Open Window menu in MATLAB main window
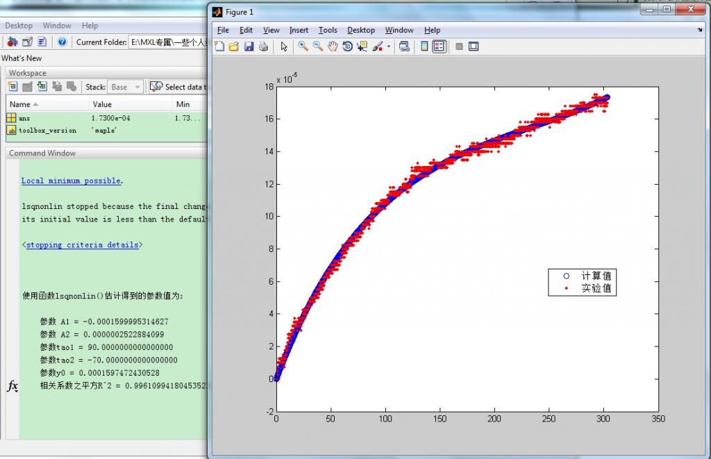This screenshot has height=459, width=711. [x=57, y=26]
